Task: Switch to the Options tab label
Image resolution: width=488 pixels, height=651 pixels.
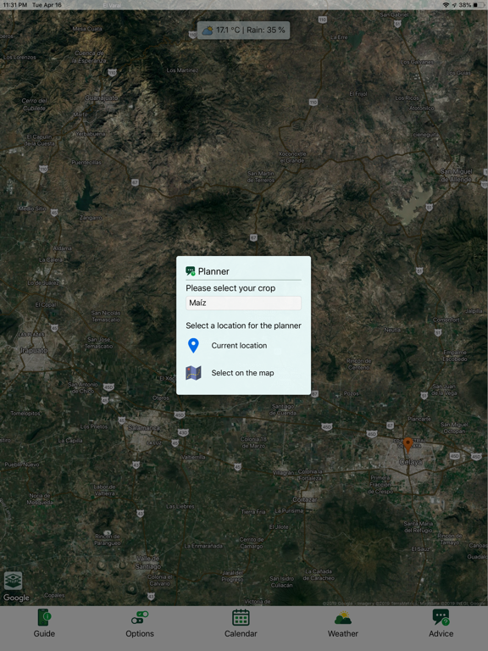Action: 140,633
